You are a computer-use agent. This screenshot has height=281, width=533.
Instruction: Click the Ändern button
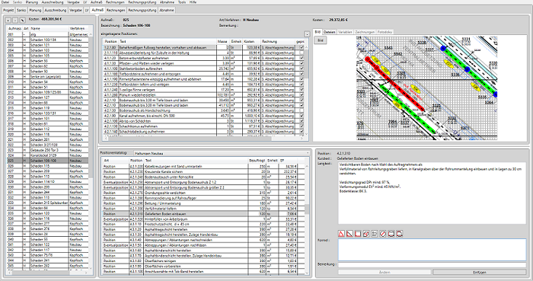385,272
